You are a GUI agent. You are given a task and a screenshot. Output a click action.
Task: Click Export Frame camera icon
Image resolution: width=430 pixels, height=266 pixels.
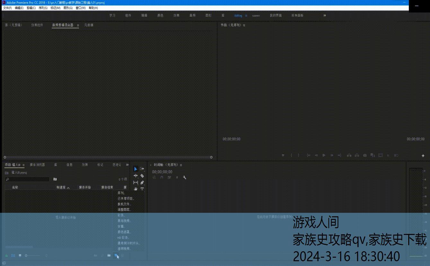coord(365,155)
